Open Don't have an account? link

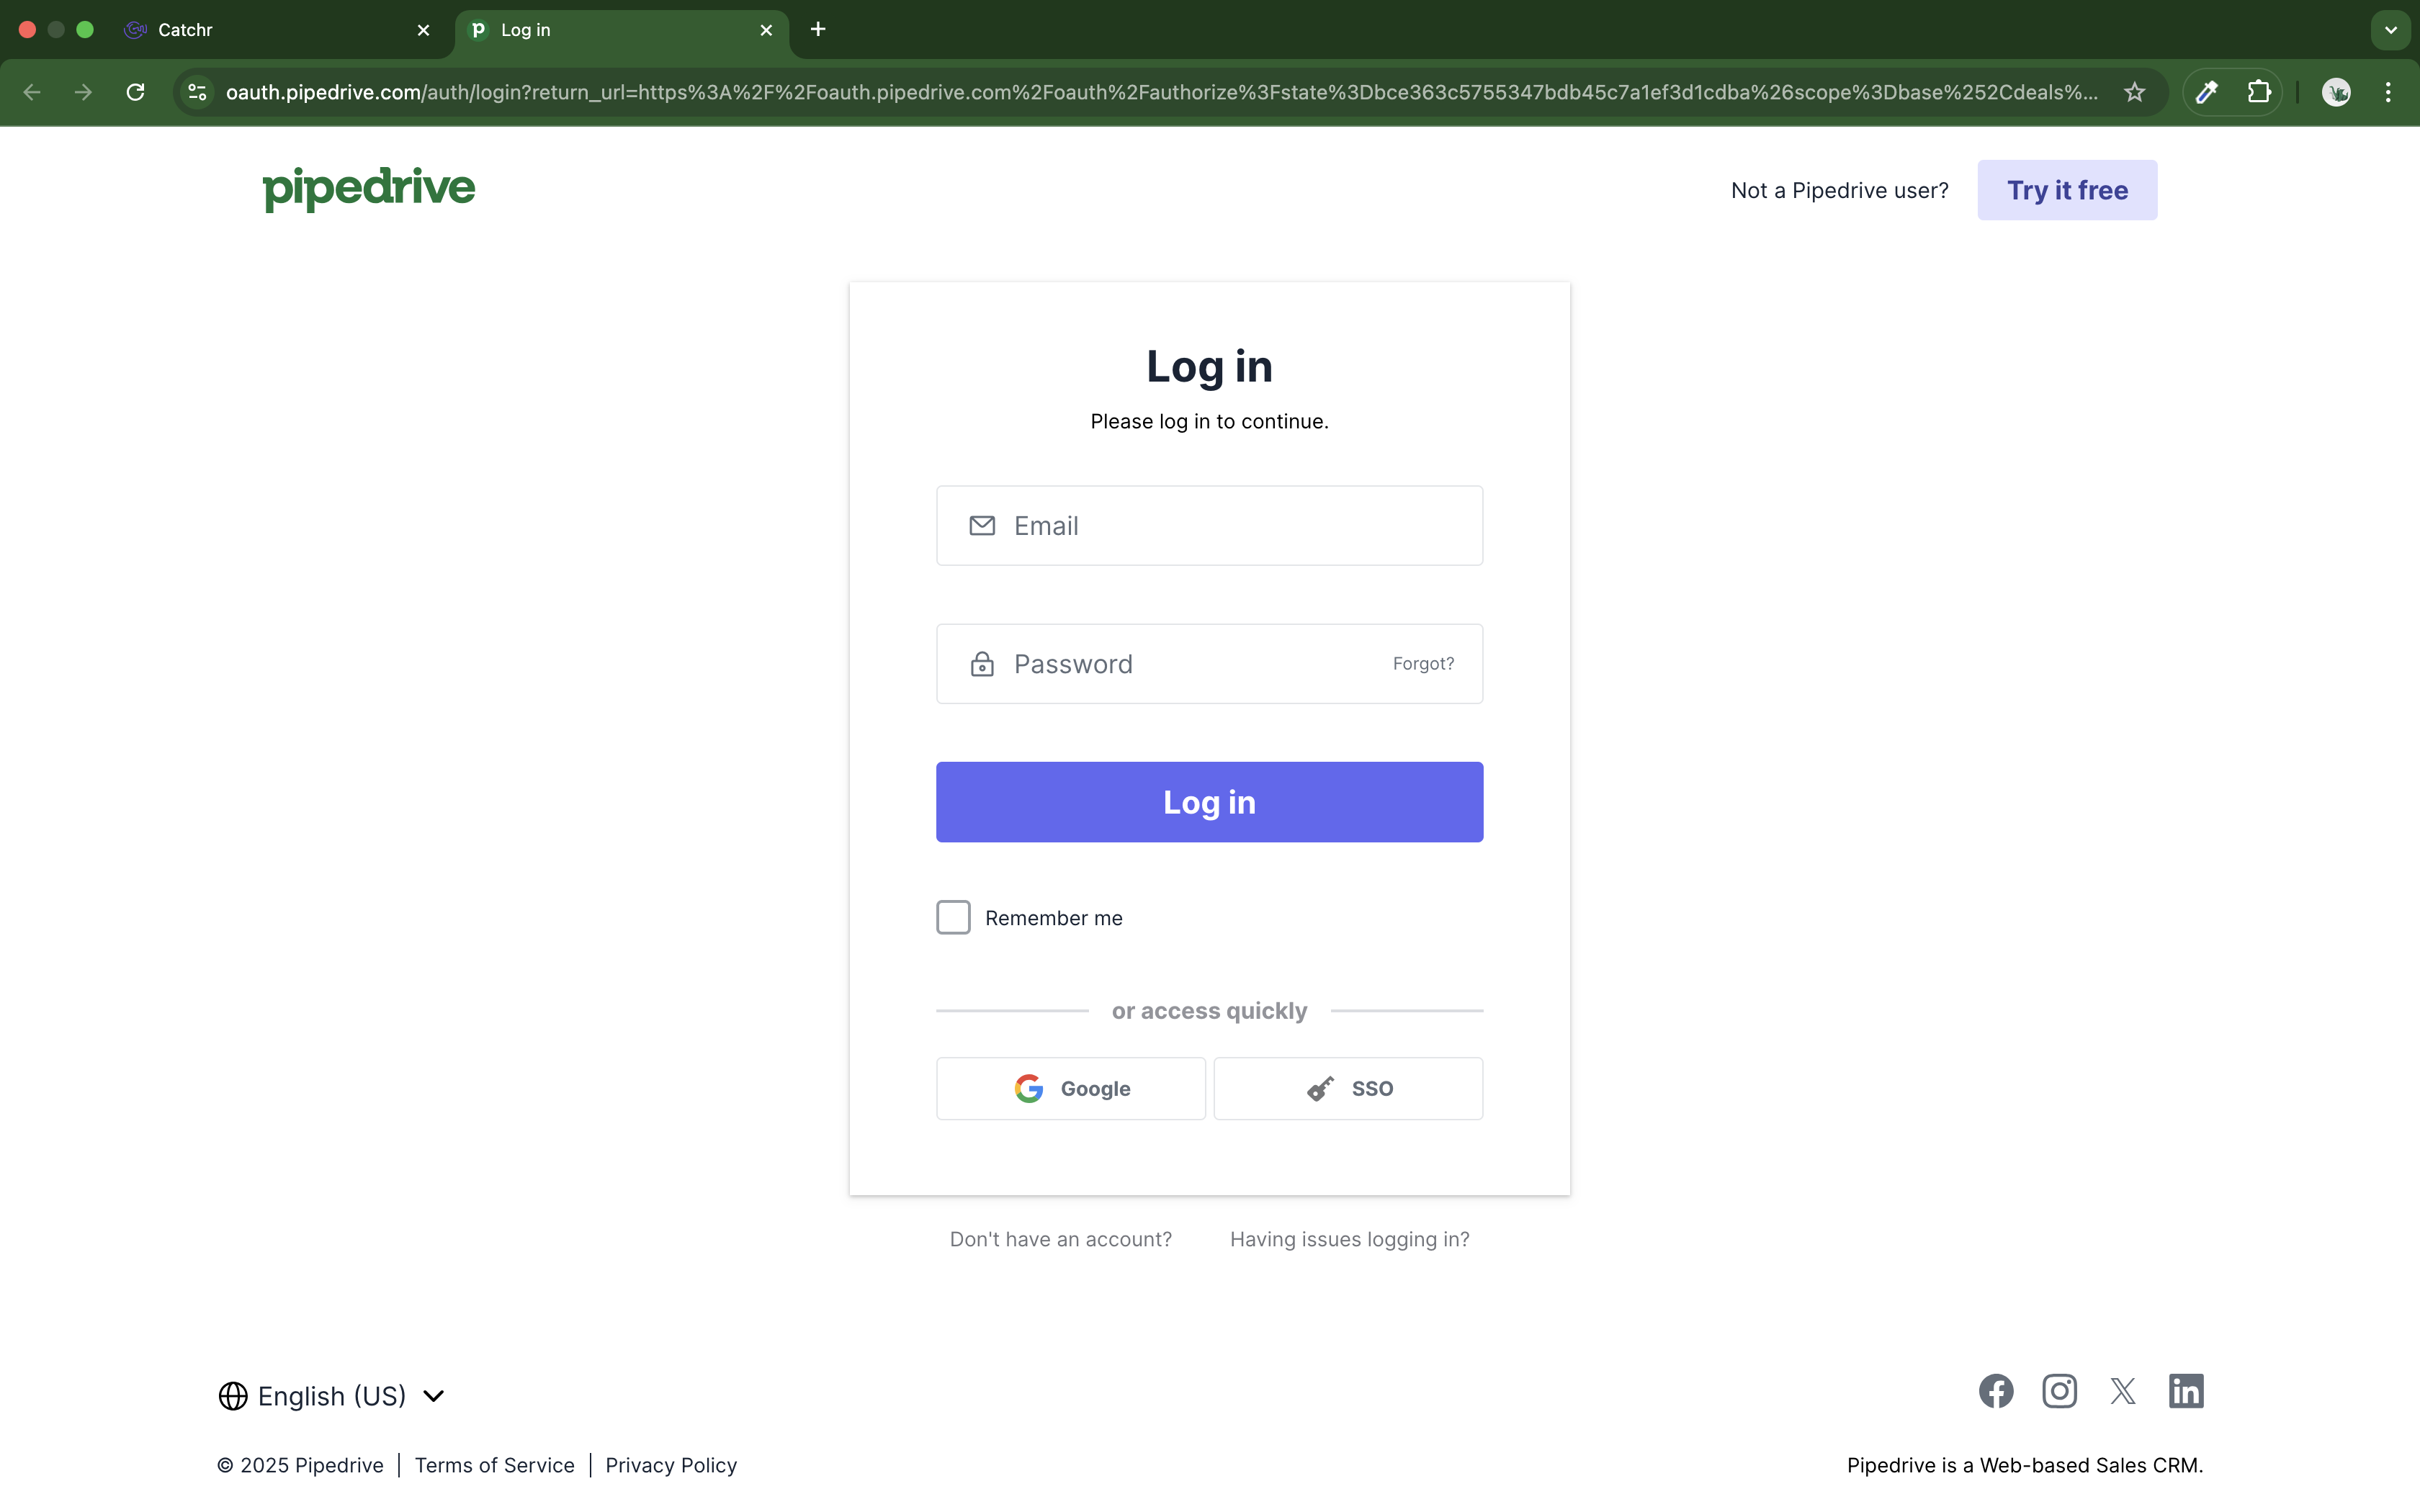[x=1060, y=1239]
